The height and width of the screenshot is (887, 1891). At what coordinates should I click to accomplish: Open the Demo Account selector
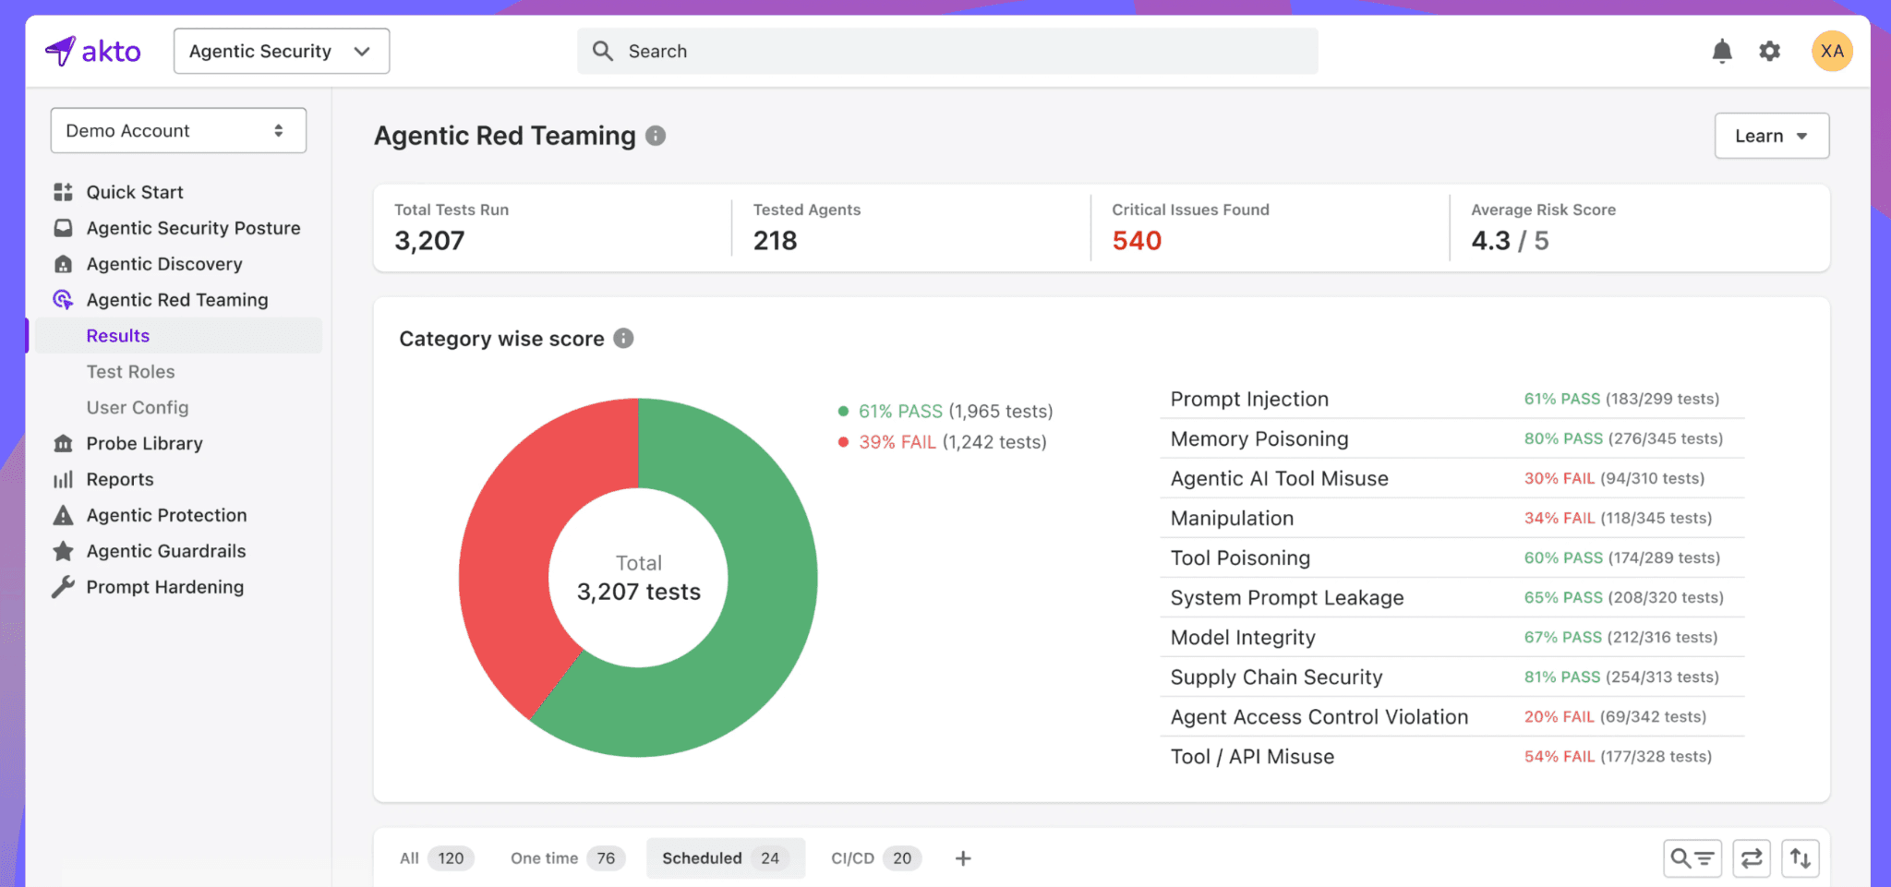pos(178,131)
